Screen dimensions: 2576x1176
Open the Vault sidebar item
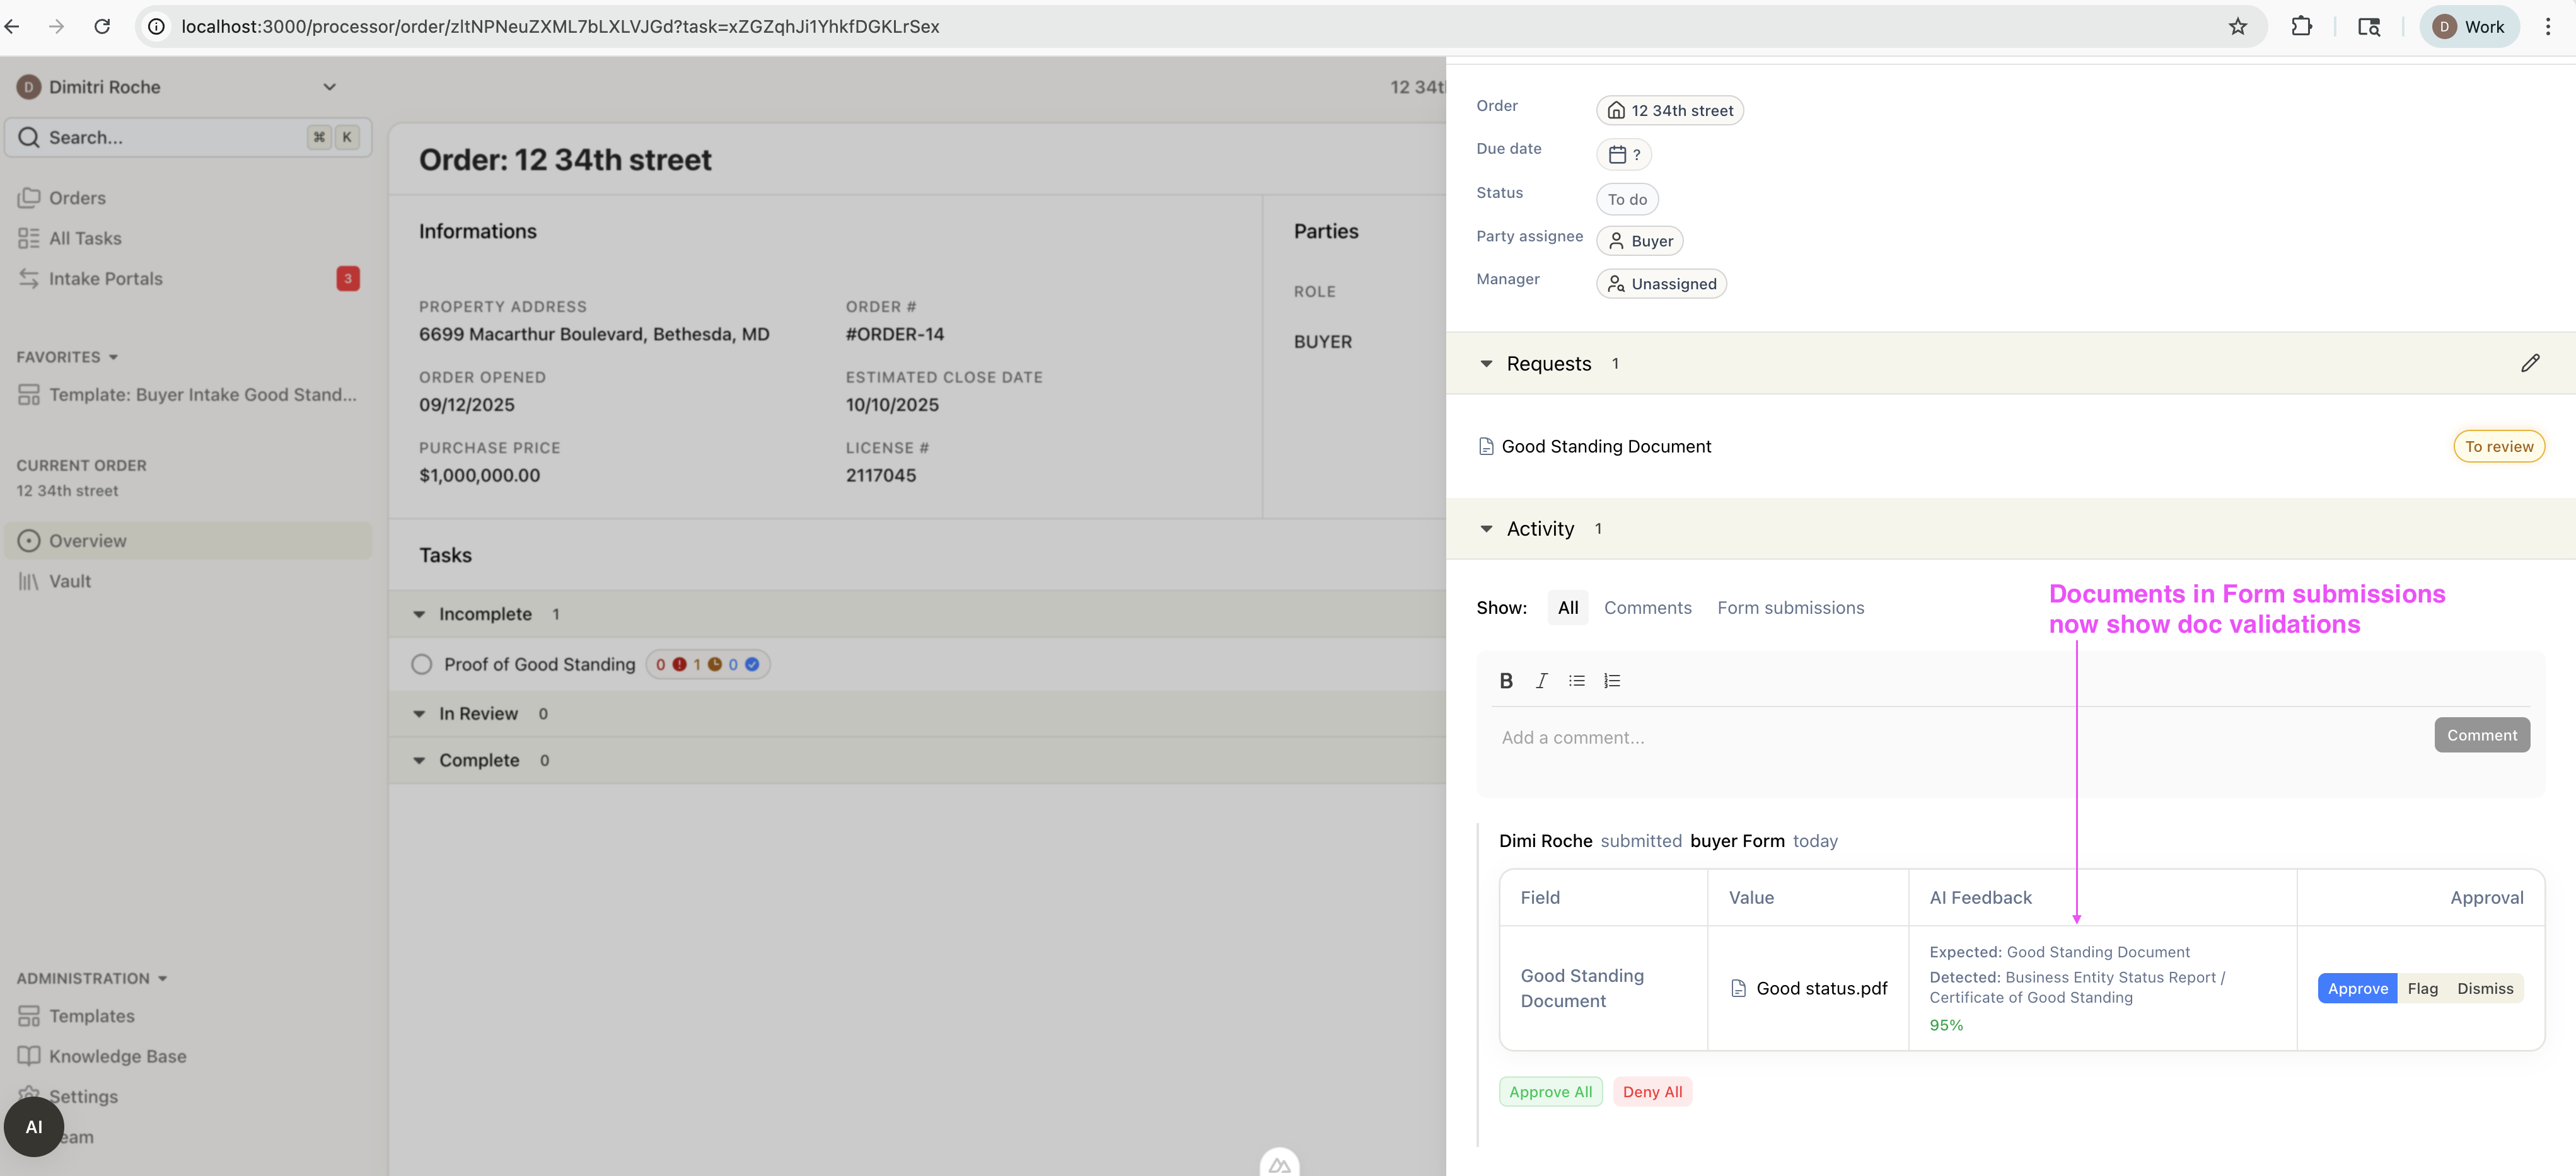pyautogui.click(x=70, y=581)
